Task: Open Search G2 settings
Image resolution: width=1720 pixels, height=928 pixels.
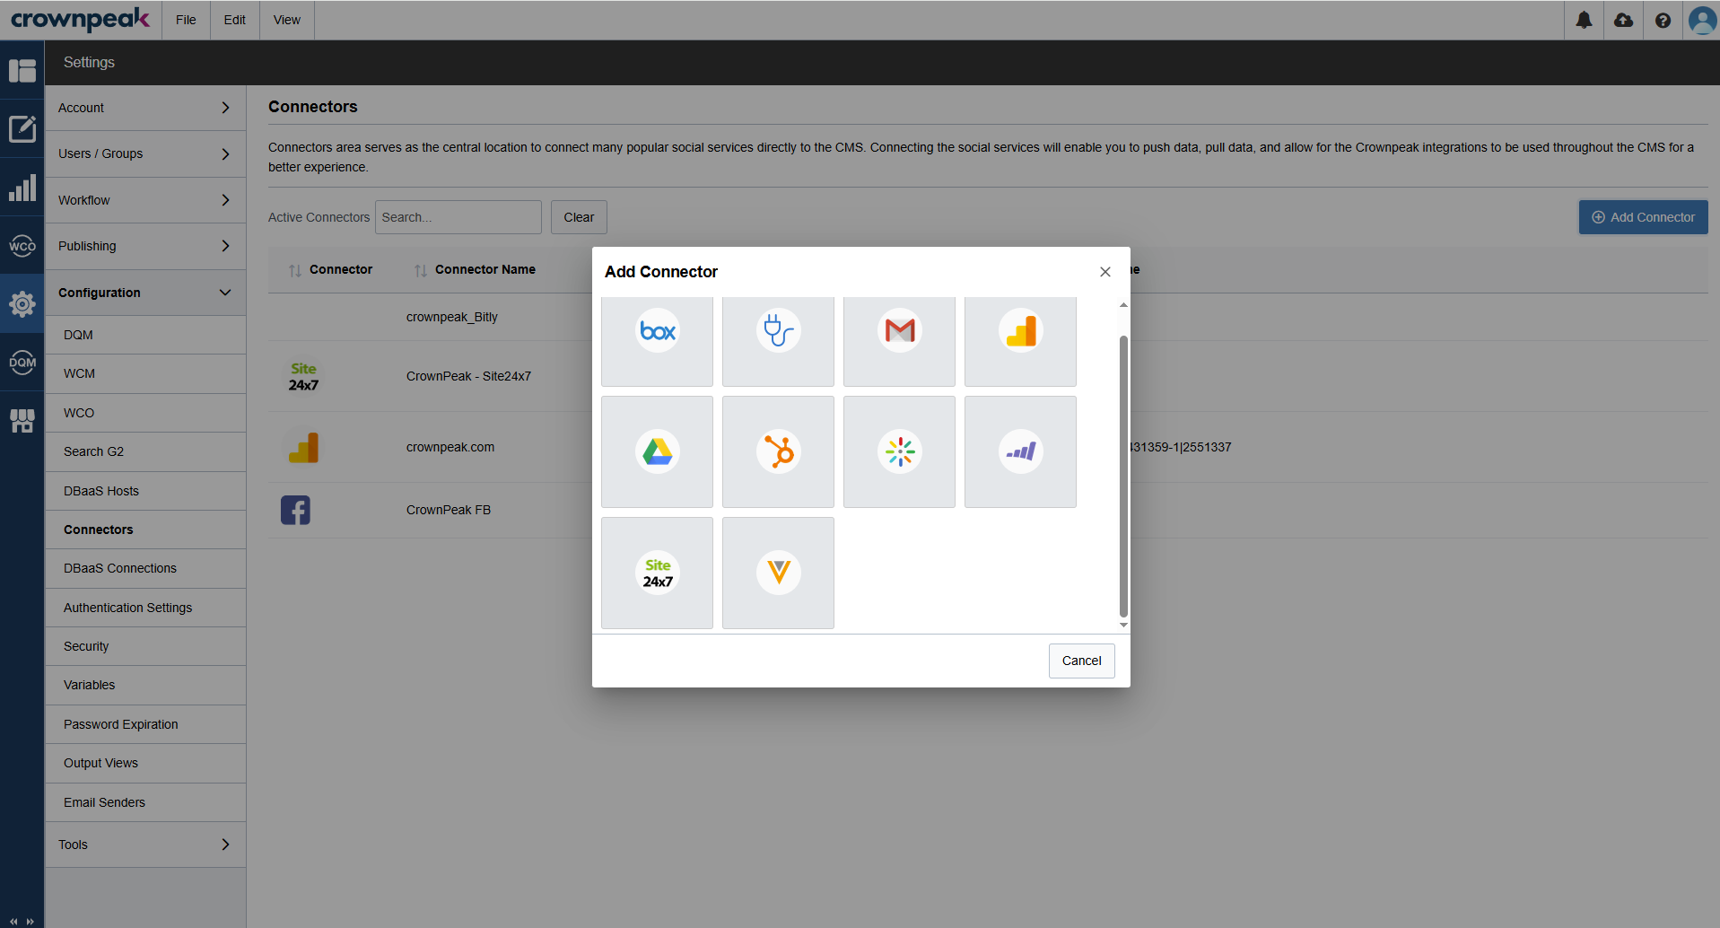Action: tap(145, 451)
